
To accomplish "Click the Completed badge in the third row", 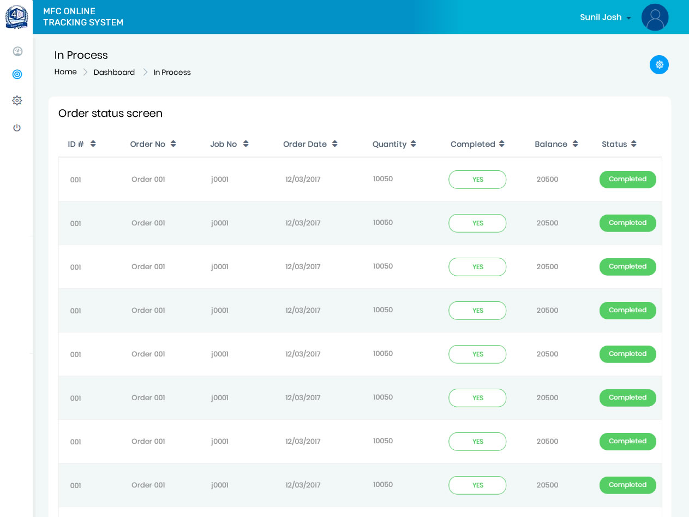I will click(x=627, y=266).
